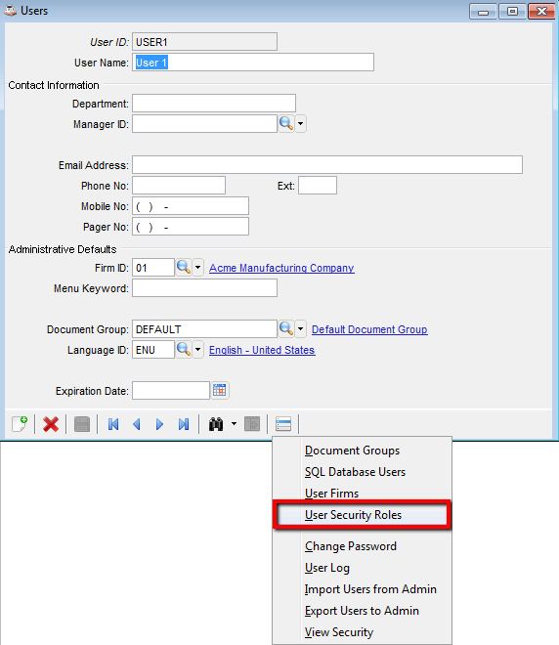559x645 pixels.
Task: Expand the Document Group dropdown arrow
Action: pos(301,329)
